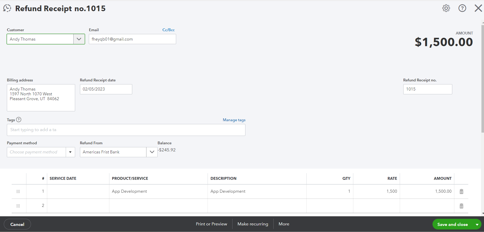The height and width of the screenshot is (232, 484).
Task: Open the More menu in footer
Action: pyautogui.click(x=284, y=224)
